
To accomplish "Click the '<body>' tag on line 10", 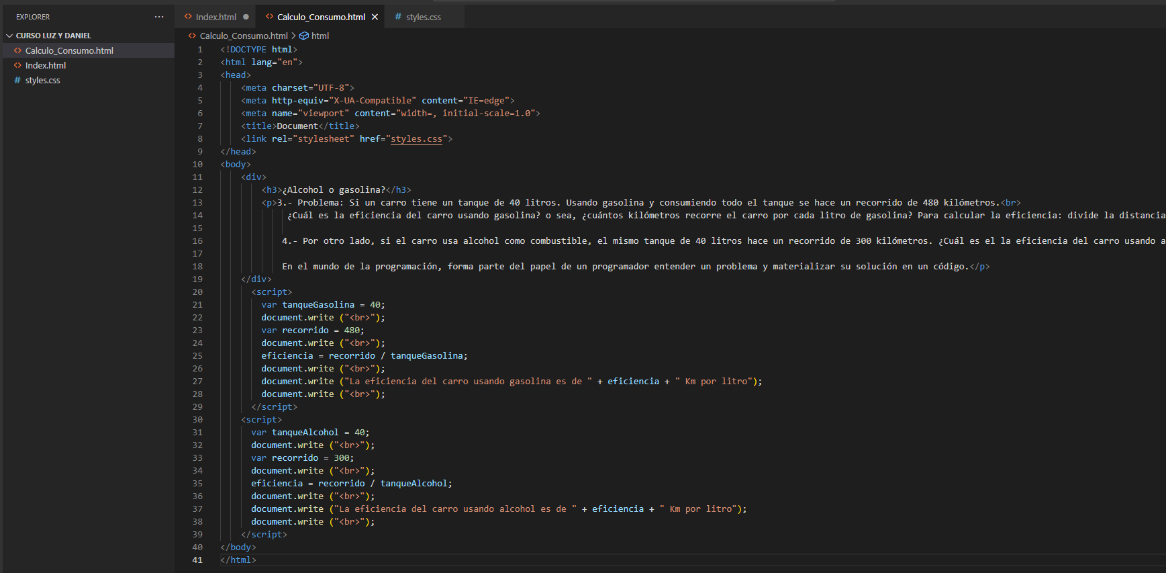I will point(236,165).
